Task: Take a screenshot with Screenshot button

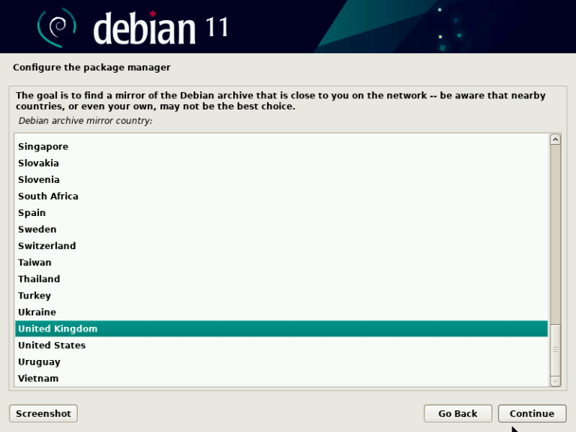Action: [x=43, y=413]
